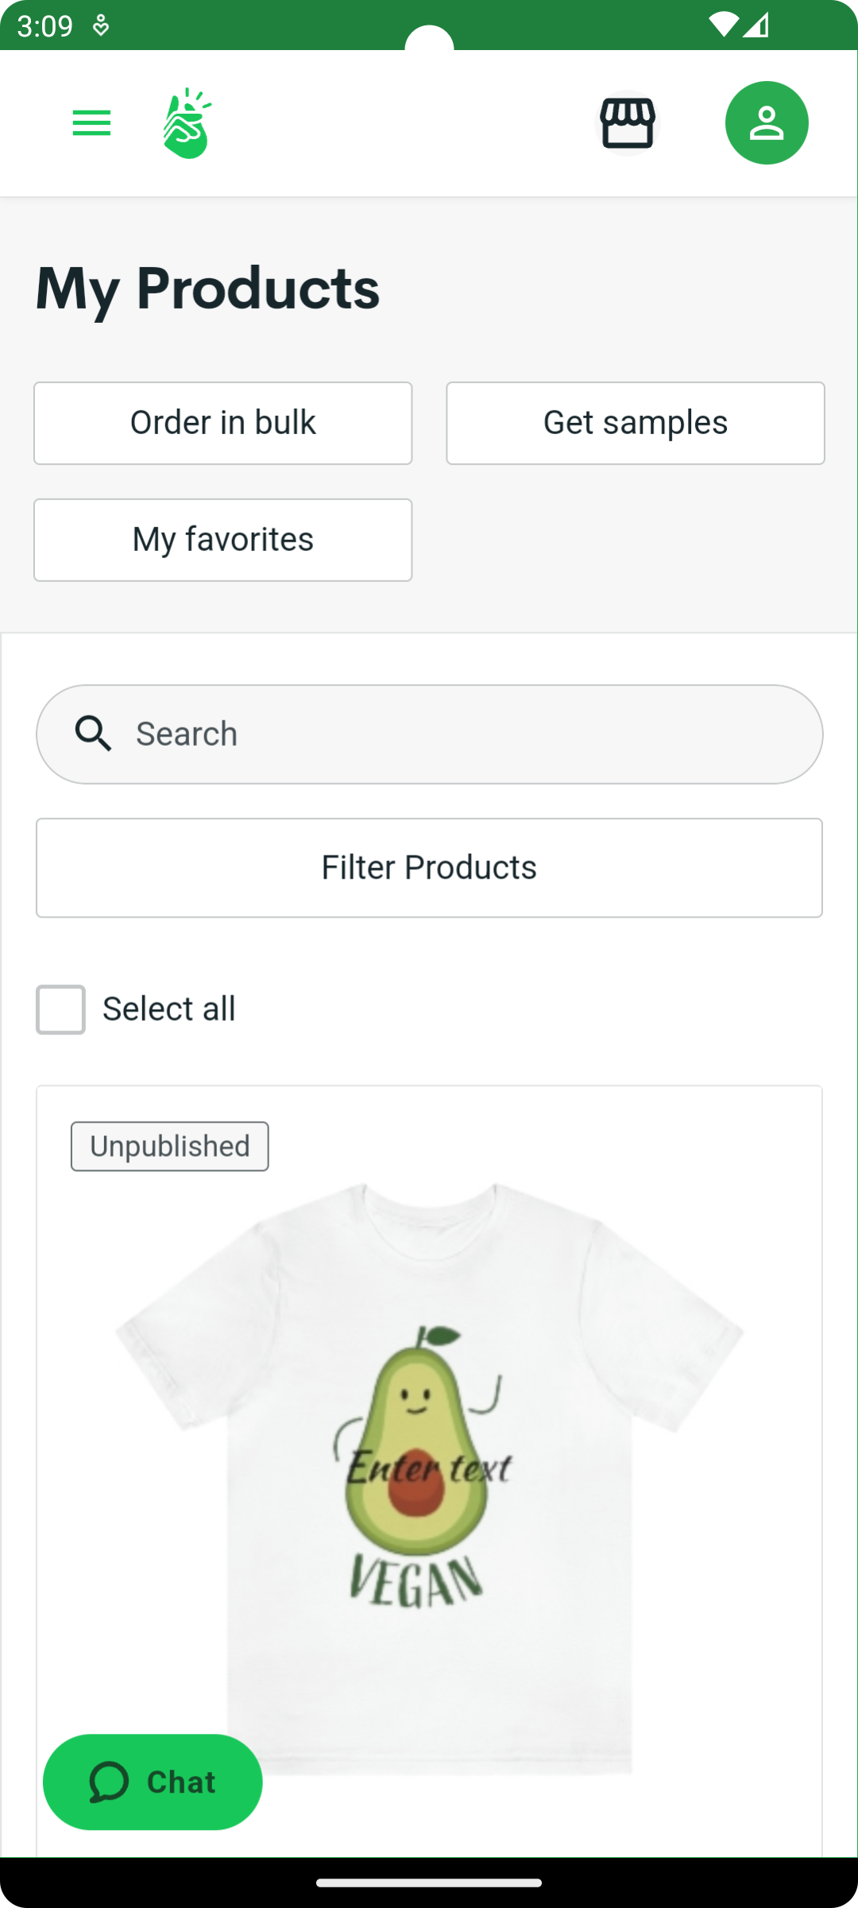Tap the cellular signal status icon
Image resolution: width=858 pixels, height=1908 pixels.
[756, 25]
